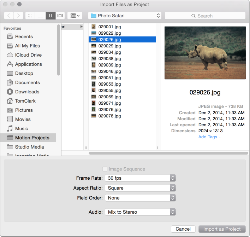Screen dimensions: 250x237
Task: Select file 029055.jpg
Action: point(122,91)
